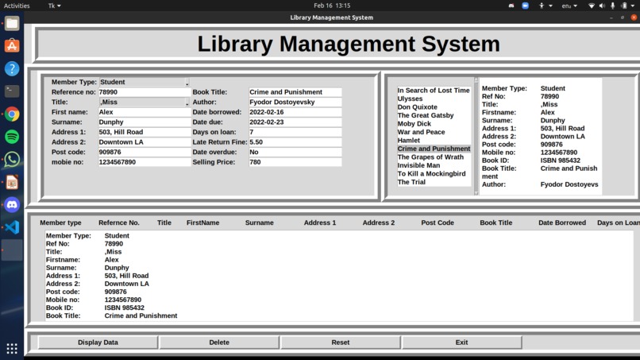
Task: Open the Activities overview
Action: click(17, 6)
